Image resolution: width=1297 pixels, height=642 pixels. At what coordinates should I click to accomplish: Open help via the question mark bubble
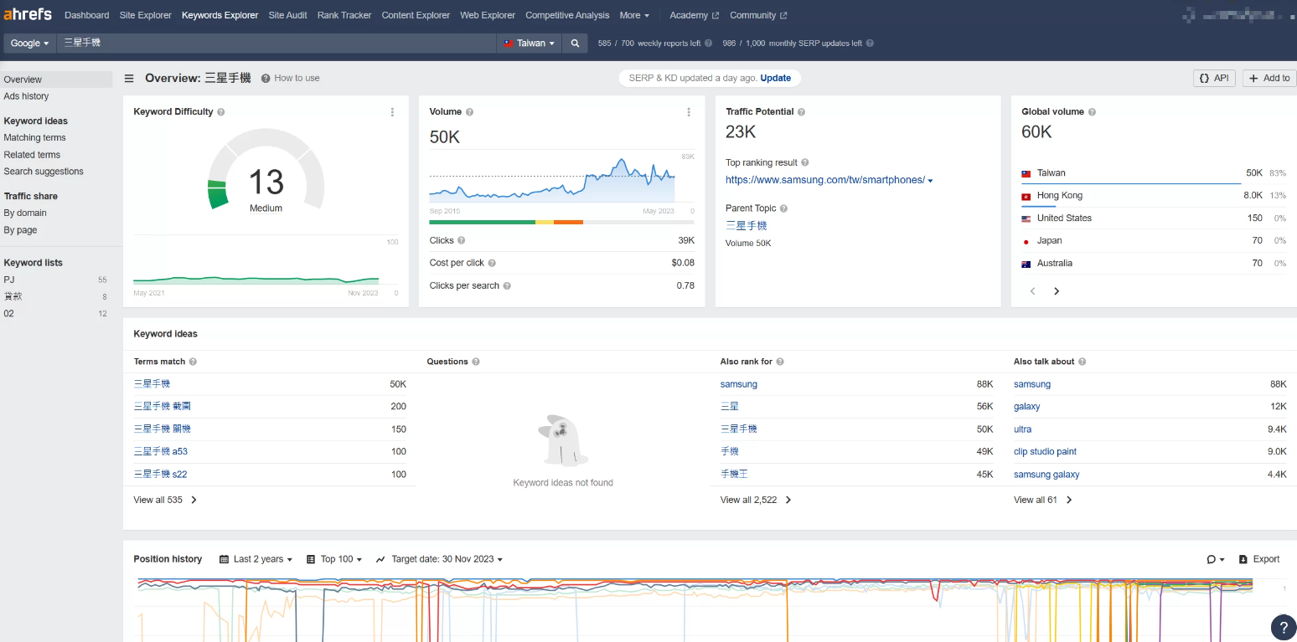(1283, 626)
